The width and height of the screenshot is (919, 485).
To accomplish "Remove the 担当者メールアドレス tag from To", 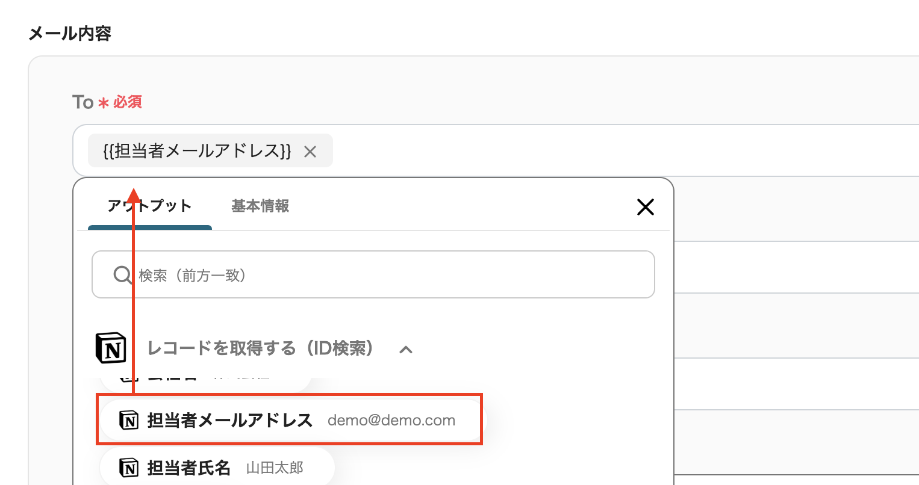I will pos(310,152).
